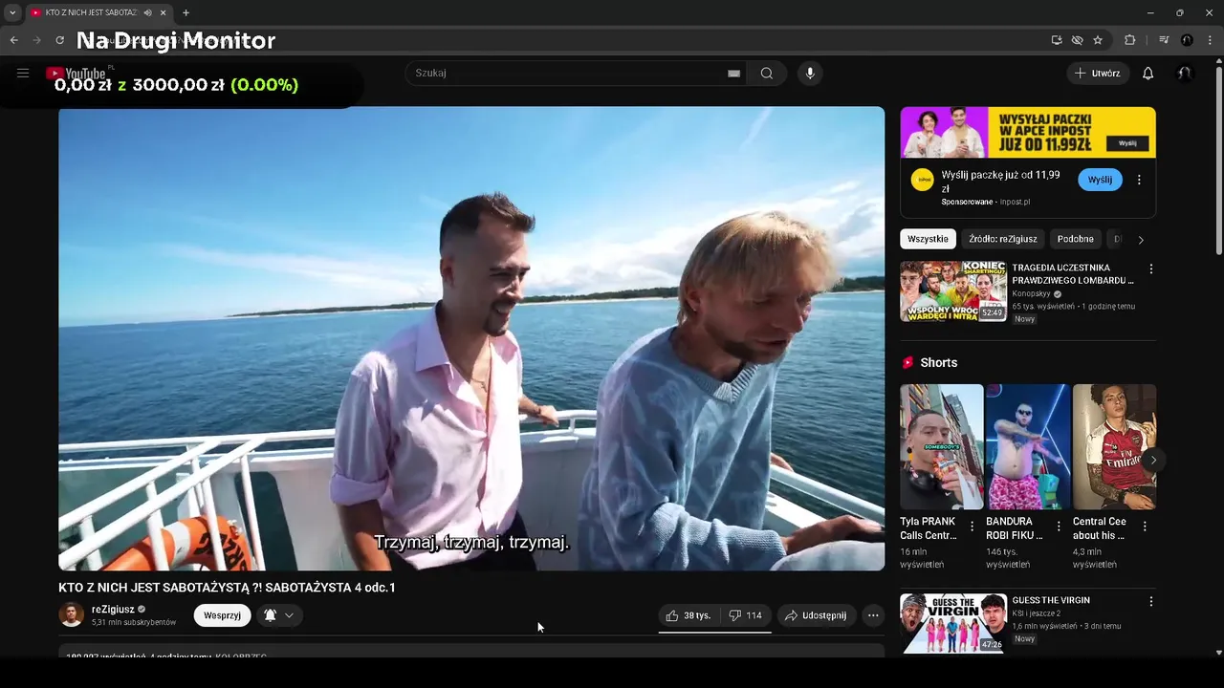The width and height of the screenshot is (1224, 688).
Task: Show next Shorts with right arrow
Action: coord(1153,460)
